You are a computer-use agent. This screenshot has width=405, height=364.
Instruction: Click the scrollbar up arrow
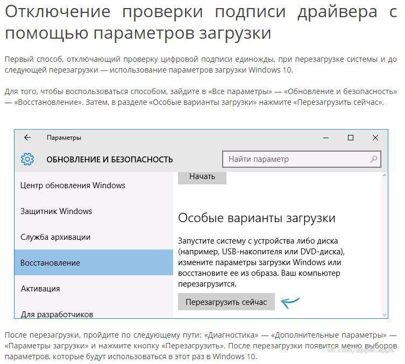[x=384, y=176]
